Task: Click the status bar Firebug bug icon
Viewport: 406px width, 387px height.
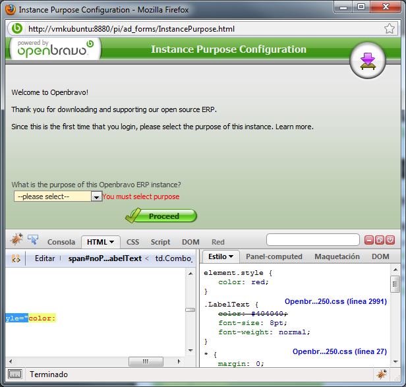Action: point(382,374)
